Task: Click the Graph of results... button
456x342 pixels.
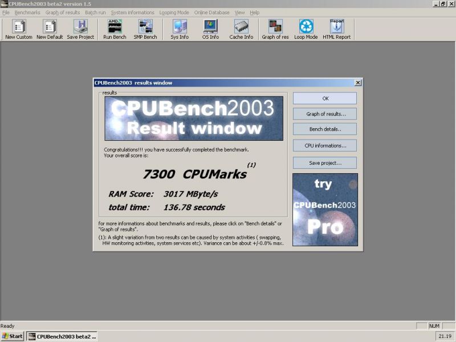Action: [x=325, y=114]
